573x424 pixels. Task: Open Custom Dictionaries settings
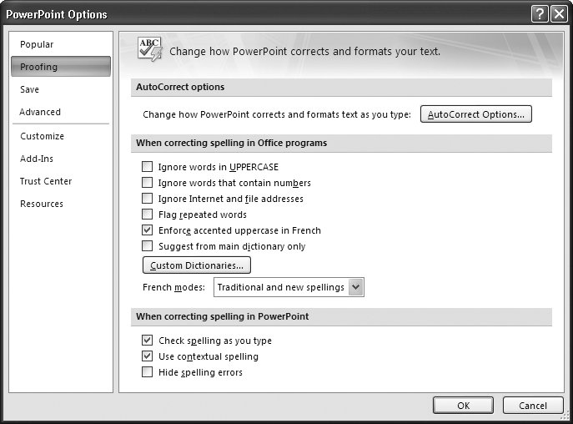point(197,265)
